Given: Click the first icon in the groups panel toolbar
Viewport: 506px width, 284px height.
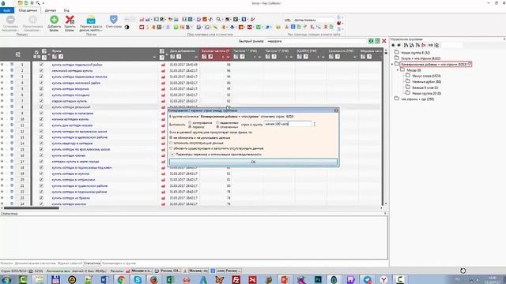Looking at the screenshot, I should 393,46.
